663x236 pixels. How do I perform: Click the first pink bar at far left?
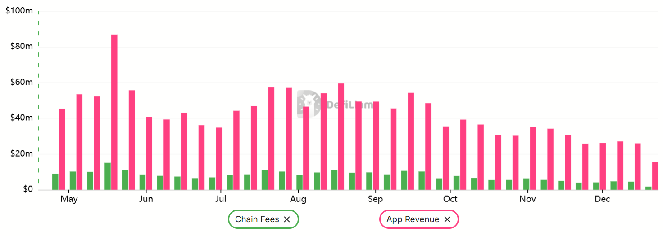[x=62, y=149]
